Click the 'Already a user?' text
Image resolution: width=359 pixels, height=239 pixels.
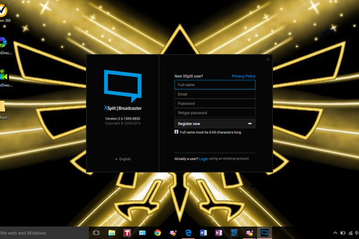click(x=186, y=159)
